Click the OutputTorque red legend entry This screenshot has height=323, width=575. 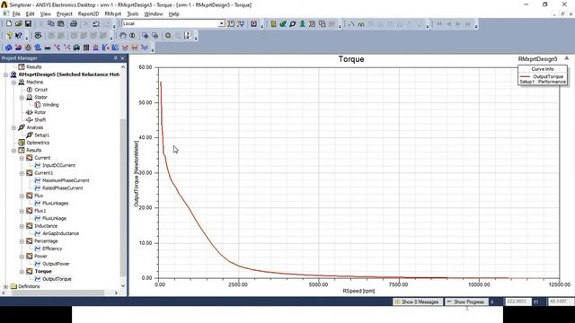543,76
